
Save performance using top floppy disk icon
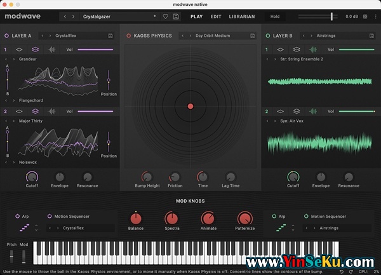[176, 17]
